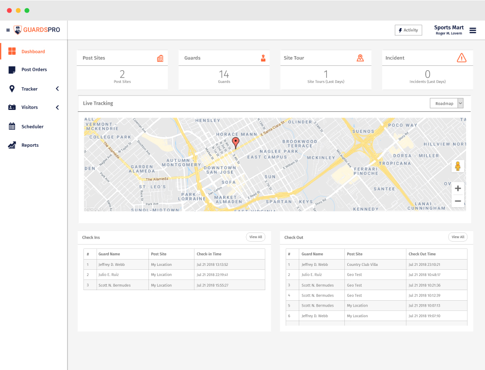
Task: Open the Roadmap map type dropdown
Action: (447, 103)
